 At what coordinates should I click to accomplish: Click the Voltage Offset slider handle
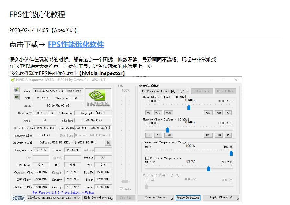(x=146, y=187)
